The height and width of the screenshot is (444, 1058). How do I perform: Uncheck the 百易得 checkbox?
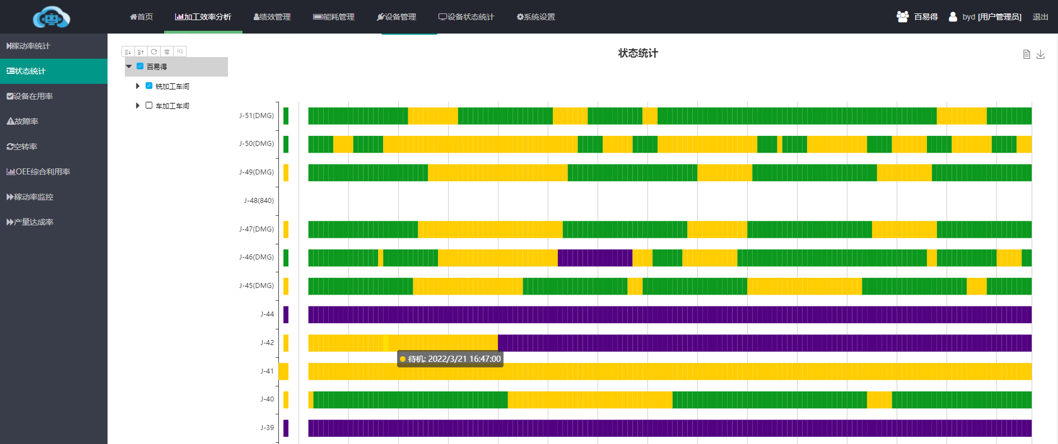pos(140,67)
